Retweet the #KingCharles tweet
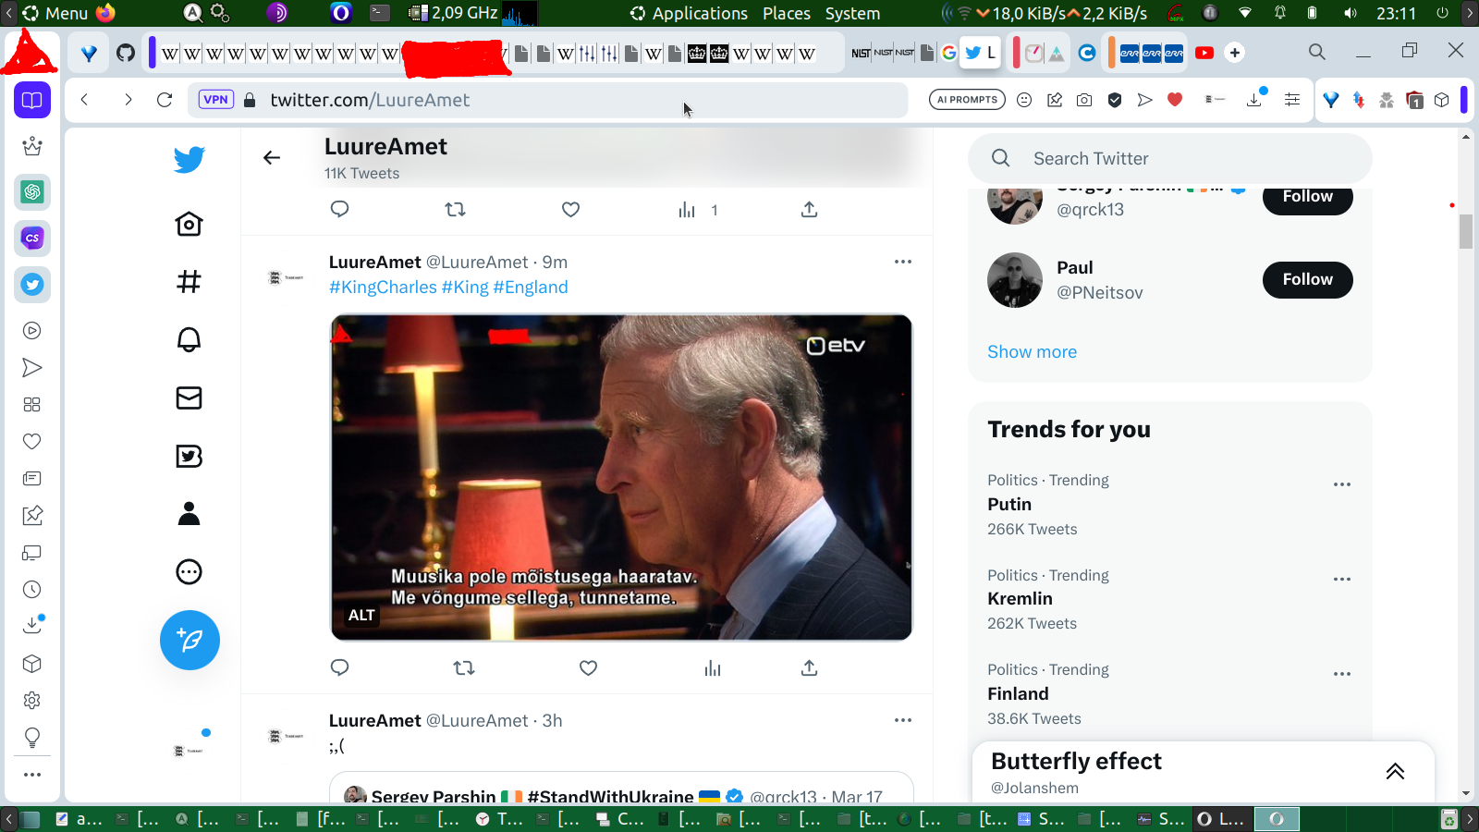 tap(464, 667)
